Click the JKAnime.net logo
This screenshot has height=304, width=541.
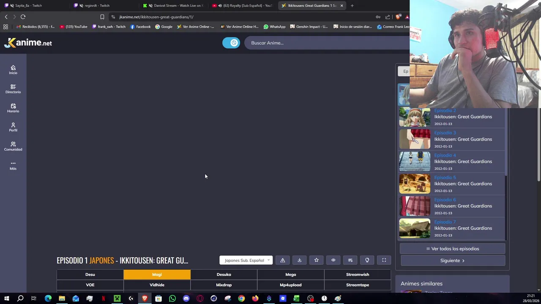click(28, 43)
